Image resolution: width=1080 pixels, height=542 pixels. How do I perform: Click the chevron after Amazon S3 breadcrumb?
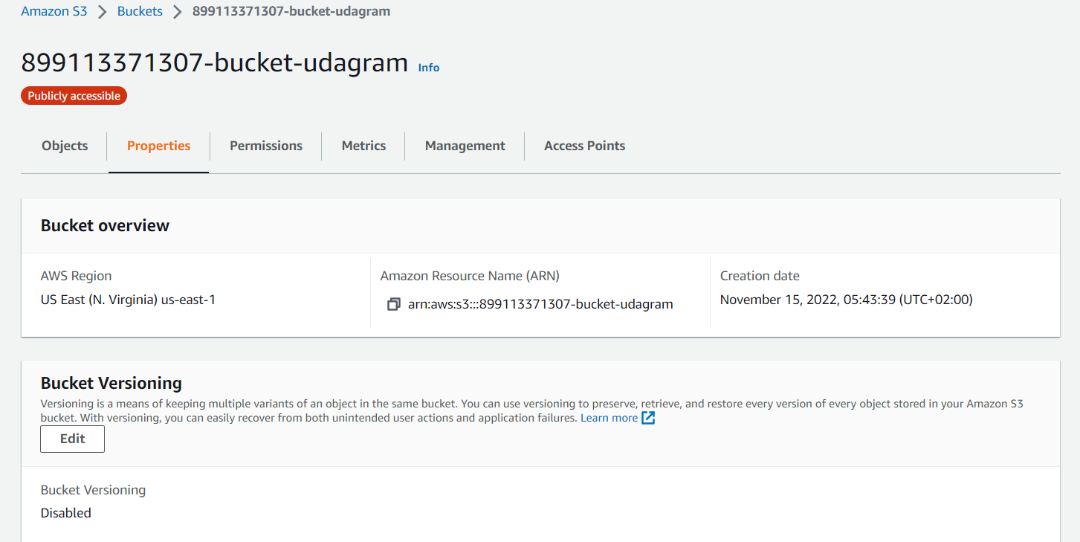(x=102, y=12)
